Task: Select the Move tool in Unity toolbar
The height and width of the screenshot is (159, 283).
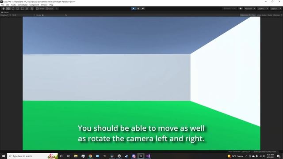Action: click(8, 9)
